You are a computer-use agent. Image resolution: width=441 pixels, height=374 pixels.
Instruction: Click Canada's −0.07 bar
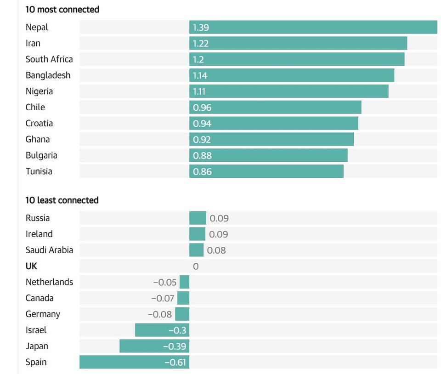[183, 298]
